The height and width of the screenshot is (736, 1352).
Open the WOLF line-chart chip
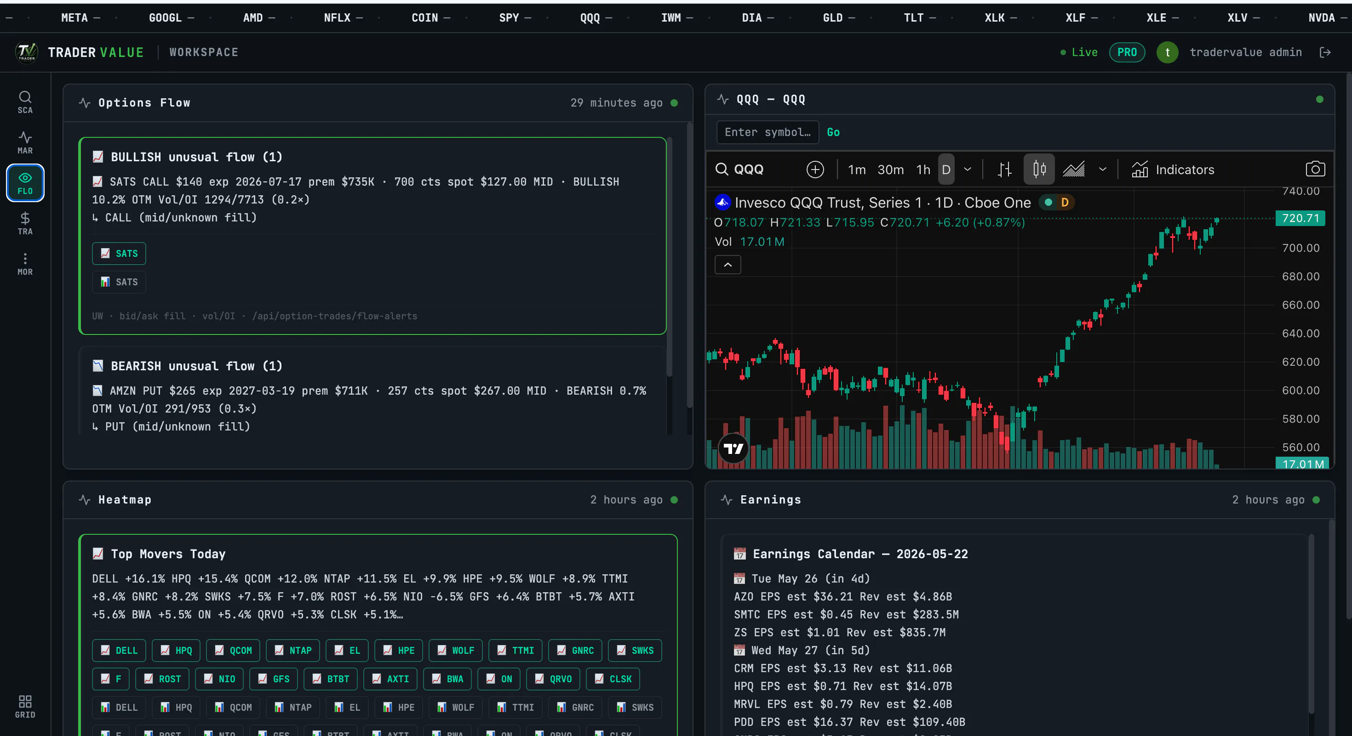(456, 651)
